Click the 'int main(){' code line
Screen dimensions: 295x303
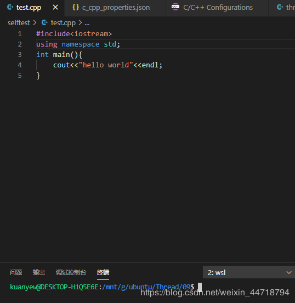(x=59, y=55)
